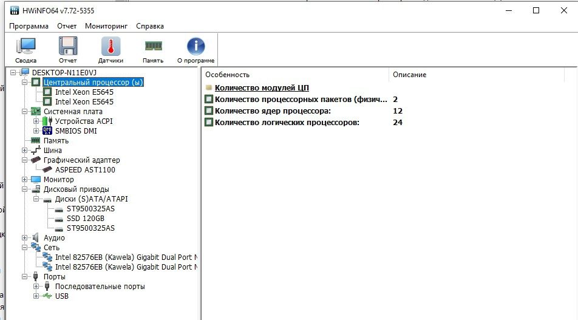
Task: Click the Дисковый приводы drive icon
Action: point(36,189)
